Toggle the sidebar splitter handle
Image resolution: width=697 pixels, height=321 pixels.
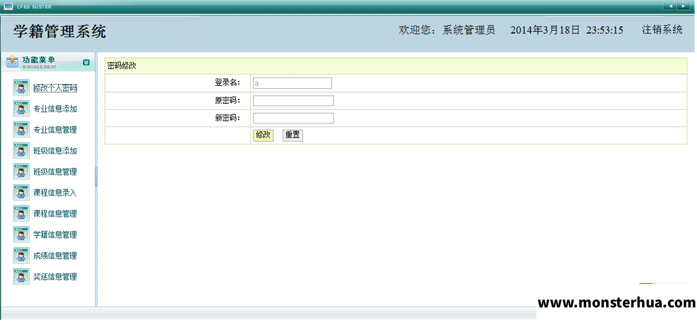[96, 177]
